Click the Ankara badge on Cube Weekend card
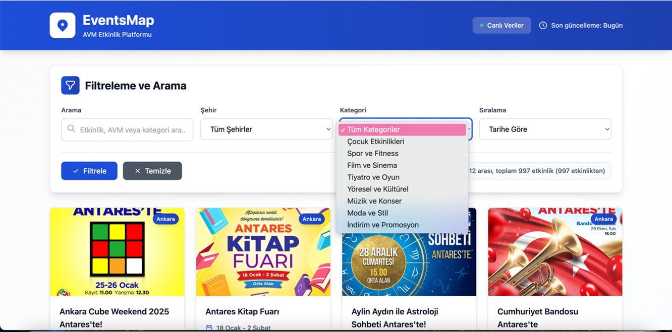The height and width of the screenshot is (332, 672). click(x=165, y=219)
